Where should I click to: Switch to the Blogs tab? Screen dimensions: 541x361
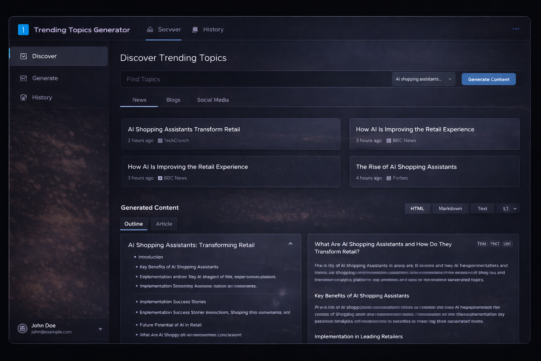click(173, 100)
